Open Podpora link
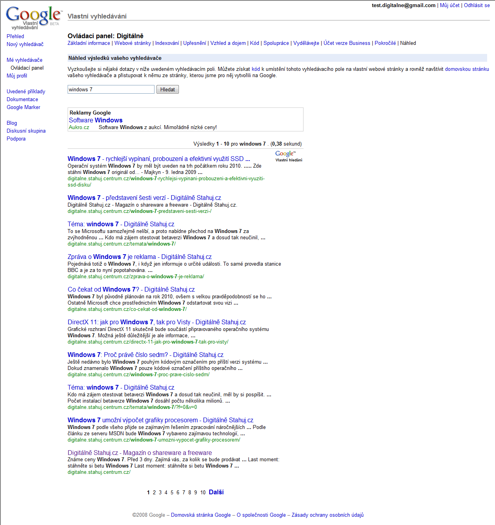Viewport: 495px width, 525px height. click(x=16, y=139)
